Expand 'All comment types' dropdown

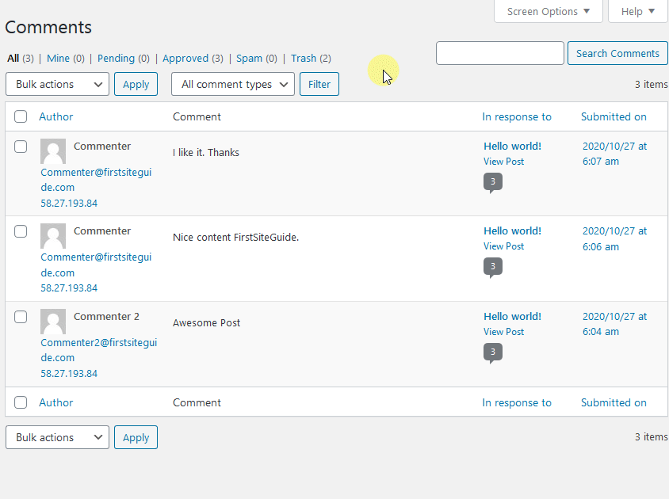click(x=232, y=85)
